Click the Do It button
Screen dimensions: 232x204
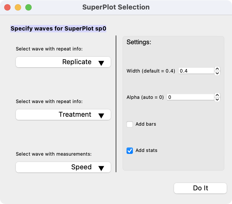(200, 188)
